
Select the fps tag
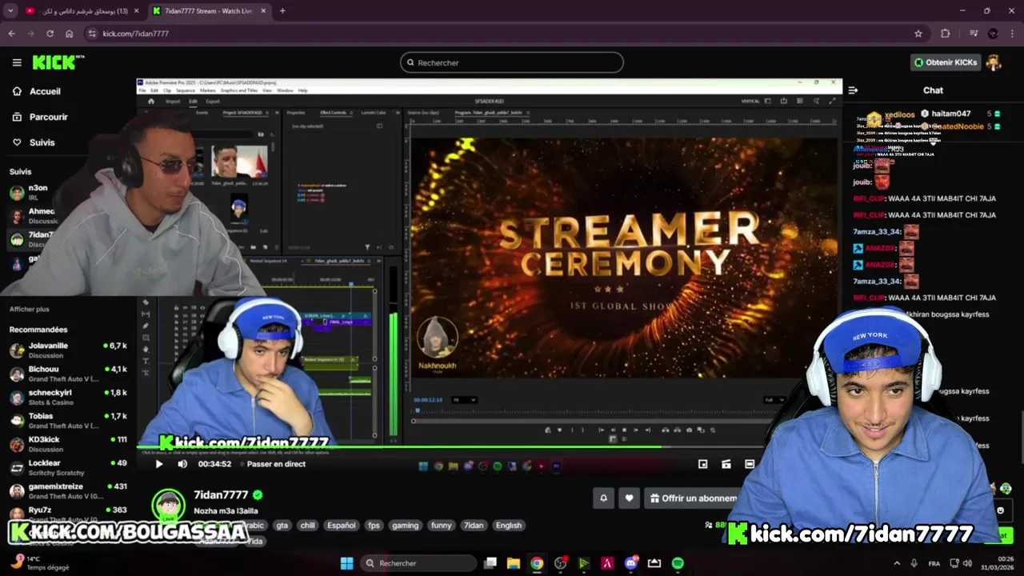pyautogui.click(x=374, y=526)
